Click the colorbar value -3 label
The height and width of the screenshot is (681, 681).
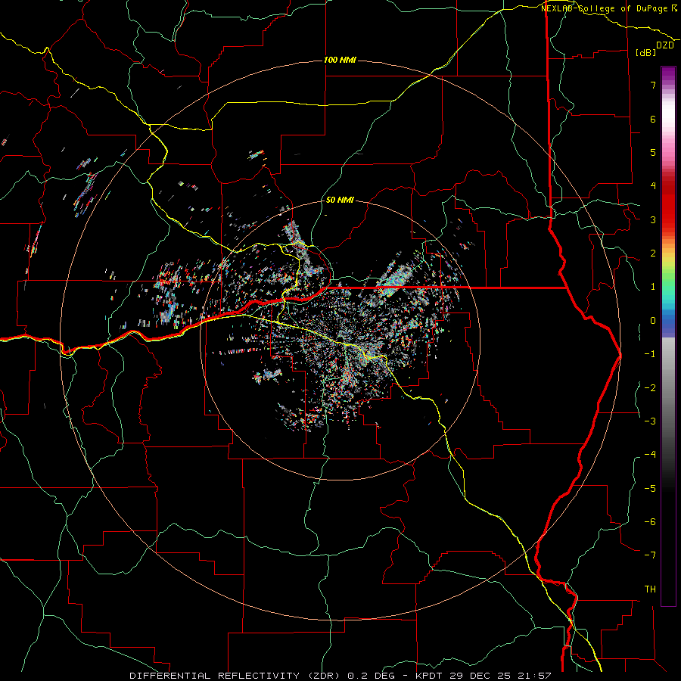pyautogui.click(x=650, y=421)
